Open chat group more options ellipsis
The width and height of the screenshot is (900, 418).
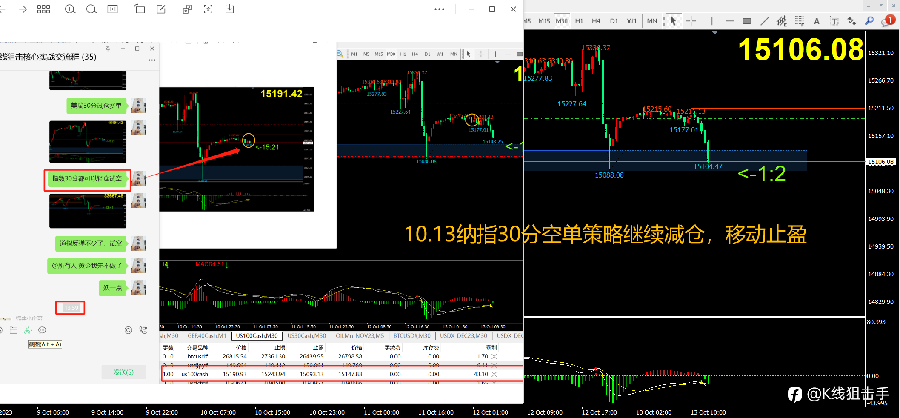pos(152,60)
